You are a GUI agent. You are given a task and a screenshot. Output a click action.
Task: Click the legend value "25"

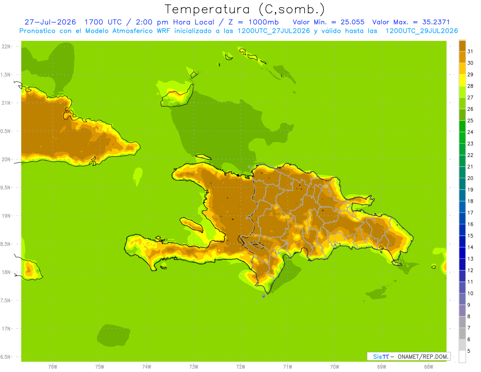[x=470, y=120]
